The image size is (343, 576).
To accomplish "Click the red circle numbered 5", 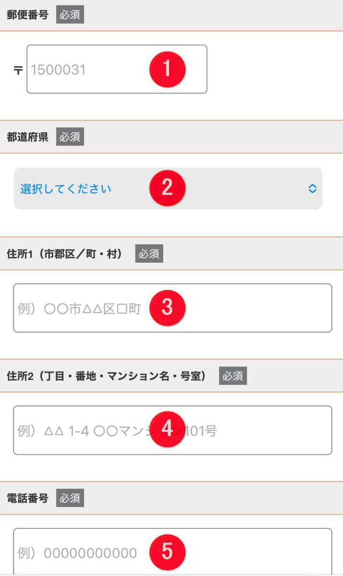I will tap(166, 552).
